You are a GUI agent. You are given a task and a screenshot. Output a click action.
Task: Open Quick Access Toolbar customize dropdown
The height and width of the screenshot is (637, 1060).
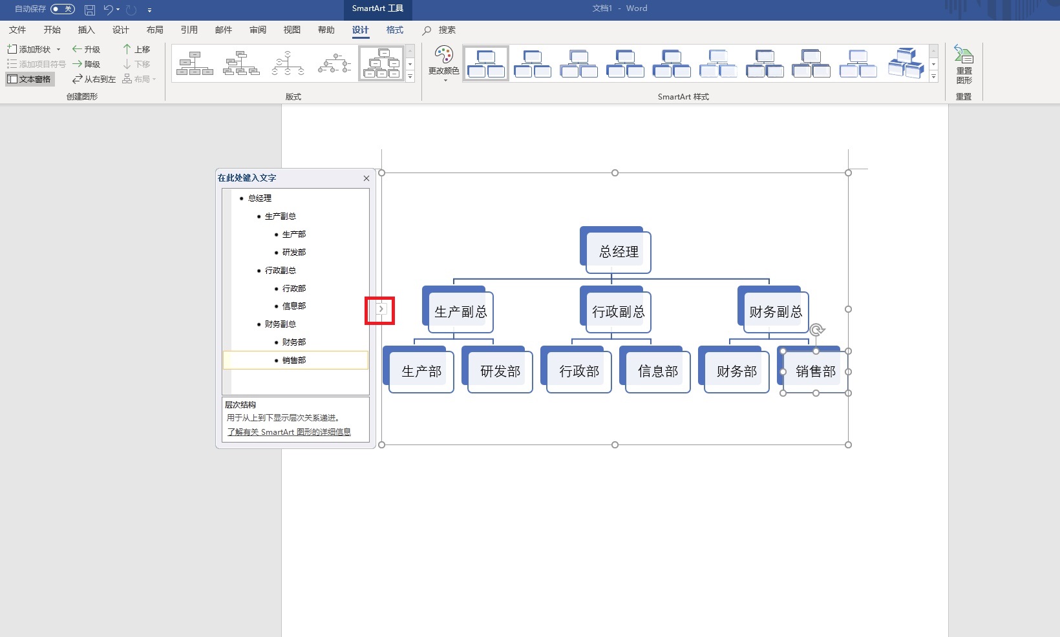pos(149,10)
